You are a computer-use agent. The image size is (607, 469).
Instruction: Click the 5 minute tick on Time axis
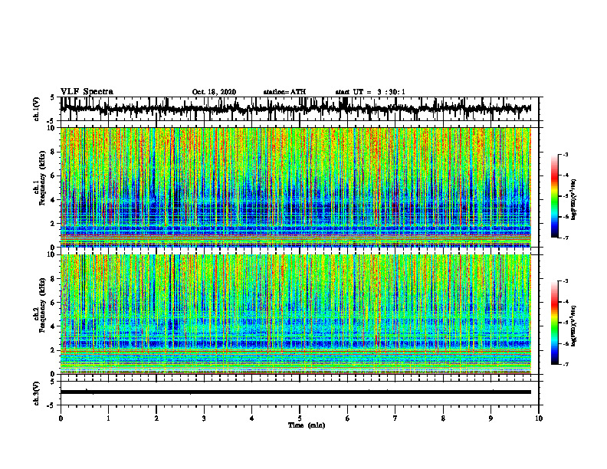coord(300,418)
